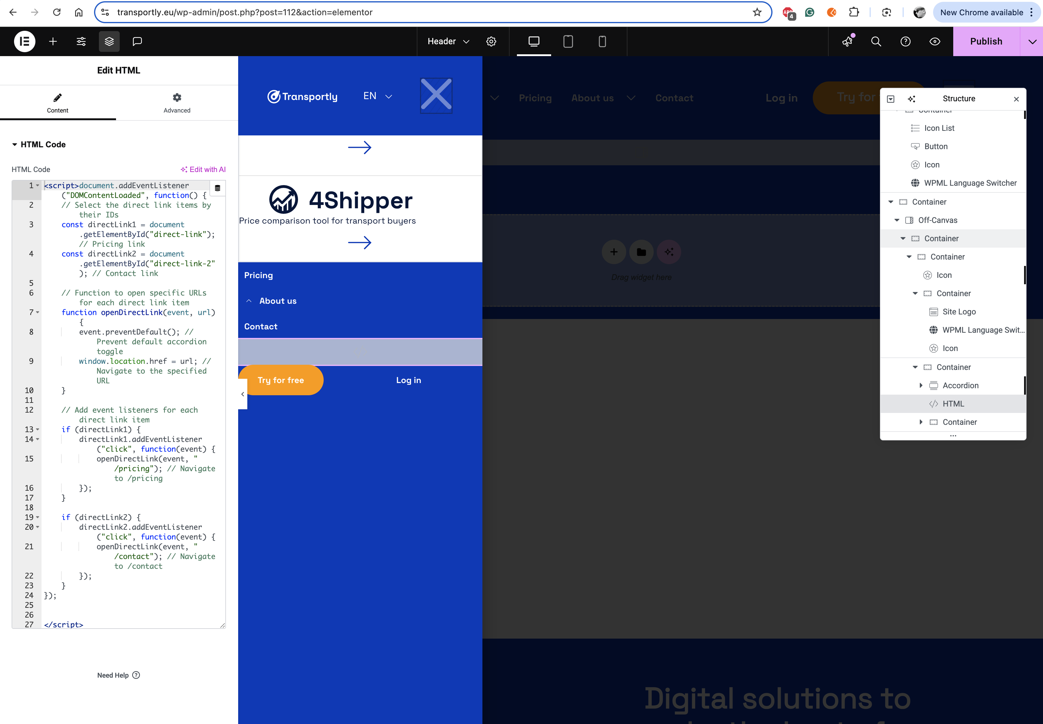Click the What's New megaphone icon
The height and width of the screenshot is (724, 1043).
click(847, 41)
